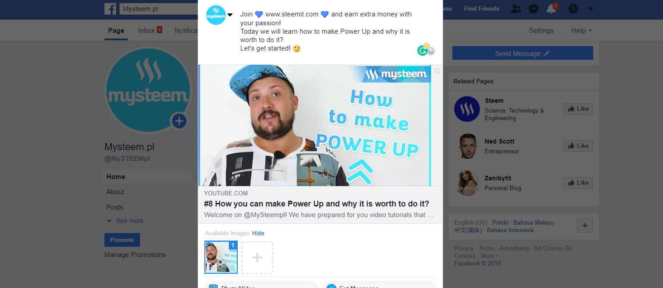
Task: Click the Facebook logo icon
Action: [110, 9]
